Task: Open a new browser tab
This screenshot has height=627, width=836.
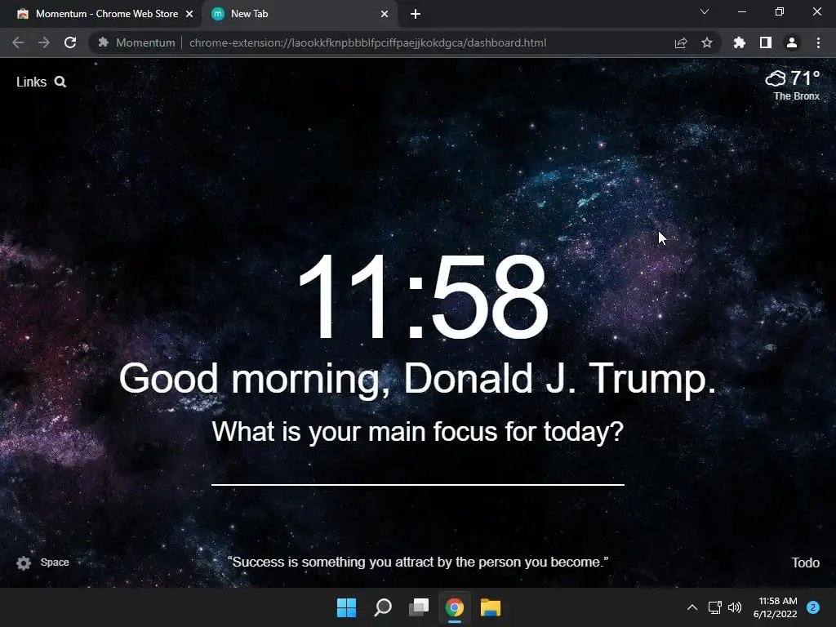Action: tap(416, 14)
